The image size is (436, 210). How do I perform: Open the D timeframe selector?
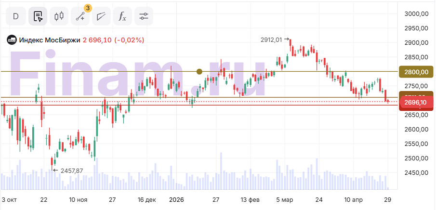(15, 16)
